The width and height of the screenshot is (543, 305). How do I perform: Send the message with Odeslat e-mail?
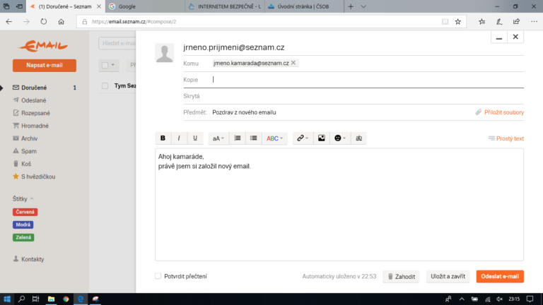coord(499,277)
